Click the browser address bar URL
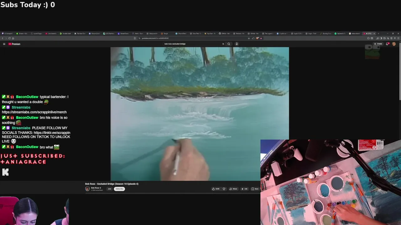Image resolution: width=401 pixels, height=225 pixels. click(x=155, y=38)
